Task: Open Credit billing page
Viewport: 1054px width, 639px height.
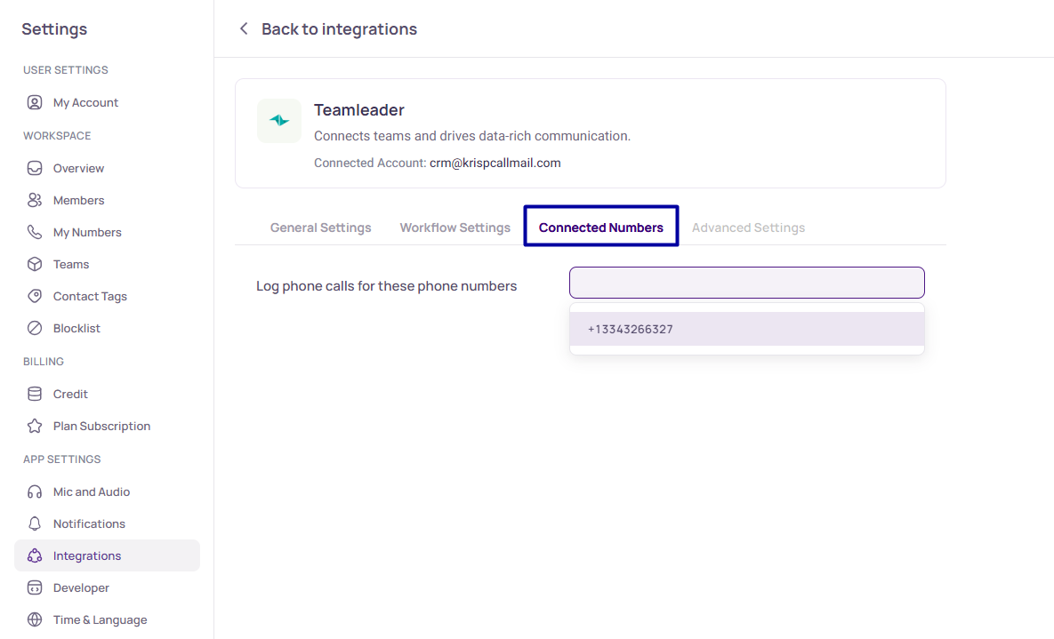Action: [x=70, y=395]
